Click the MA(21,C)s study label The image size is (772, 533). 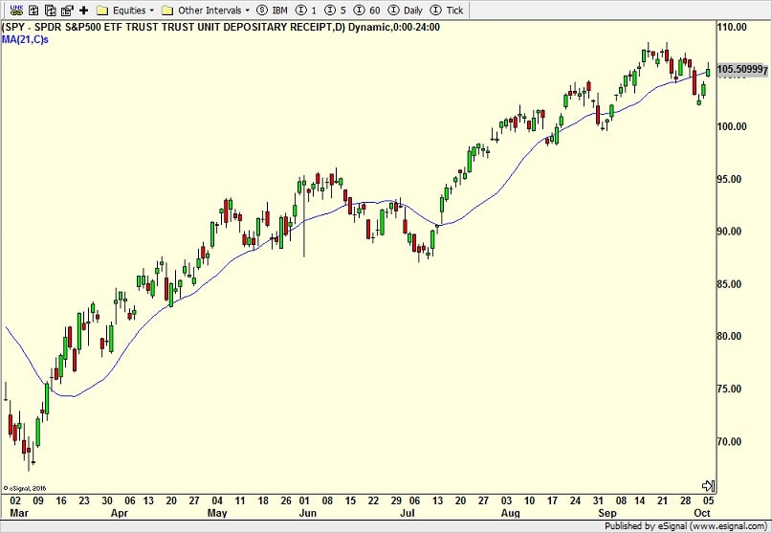25,39
